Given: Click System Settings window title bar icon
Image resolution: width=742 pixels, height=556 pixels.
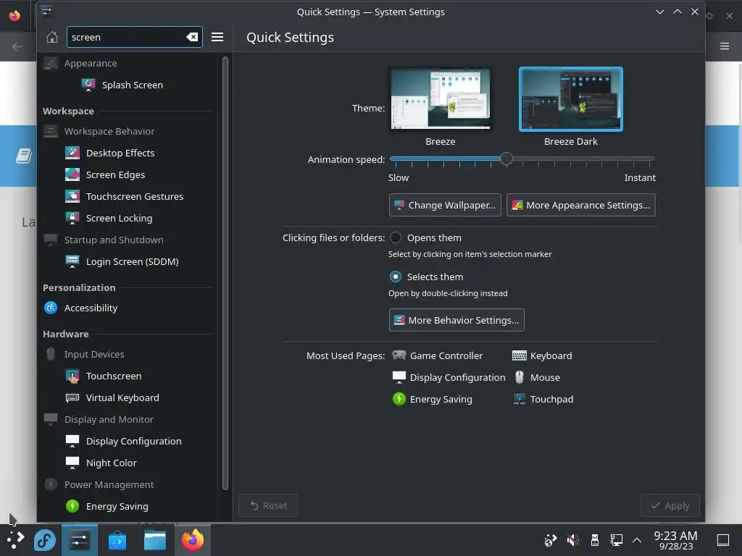Looking at the screenshot, I should click(46, 11).
